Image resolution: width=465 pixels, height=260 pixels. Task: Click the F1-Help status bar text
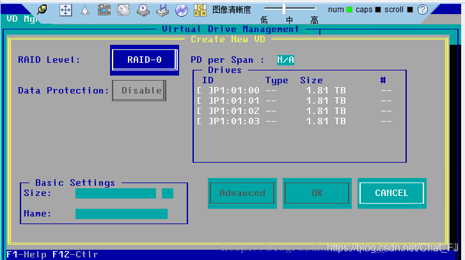pos(26,255)
